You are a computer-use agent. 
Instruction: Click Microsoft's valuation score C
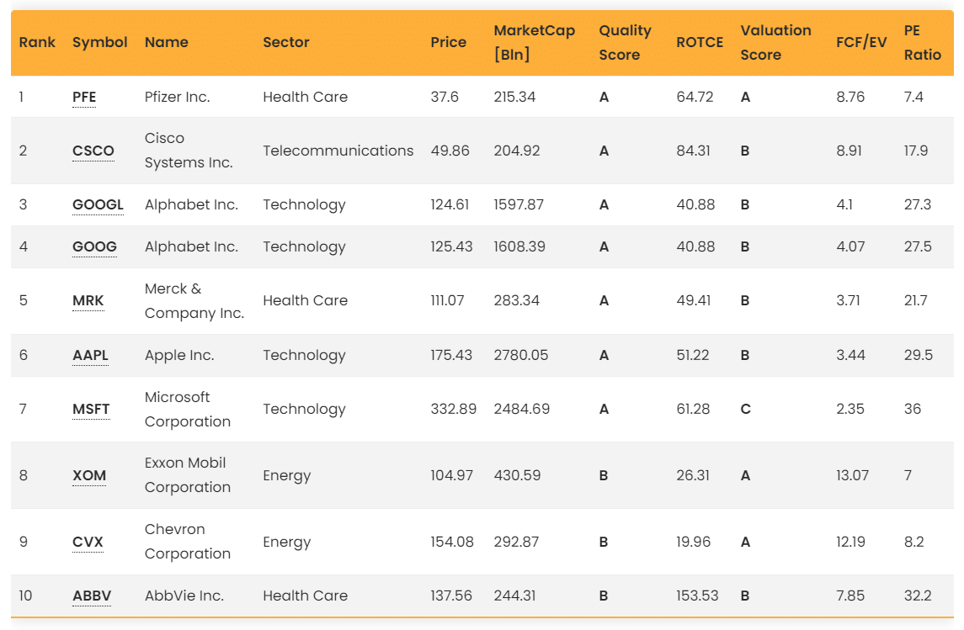(745, 410)
